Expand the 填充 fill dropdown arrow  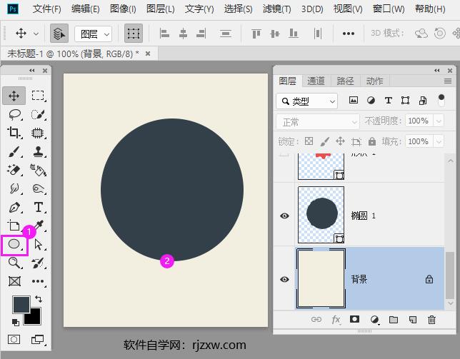[x=439, y=141]
